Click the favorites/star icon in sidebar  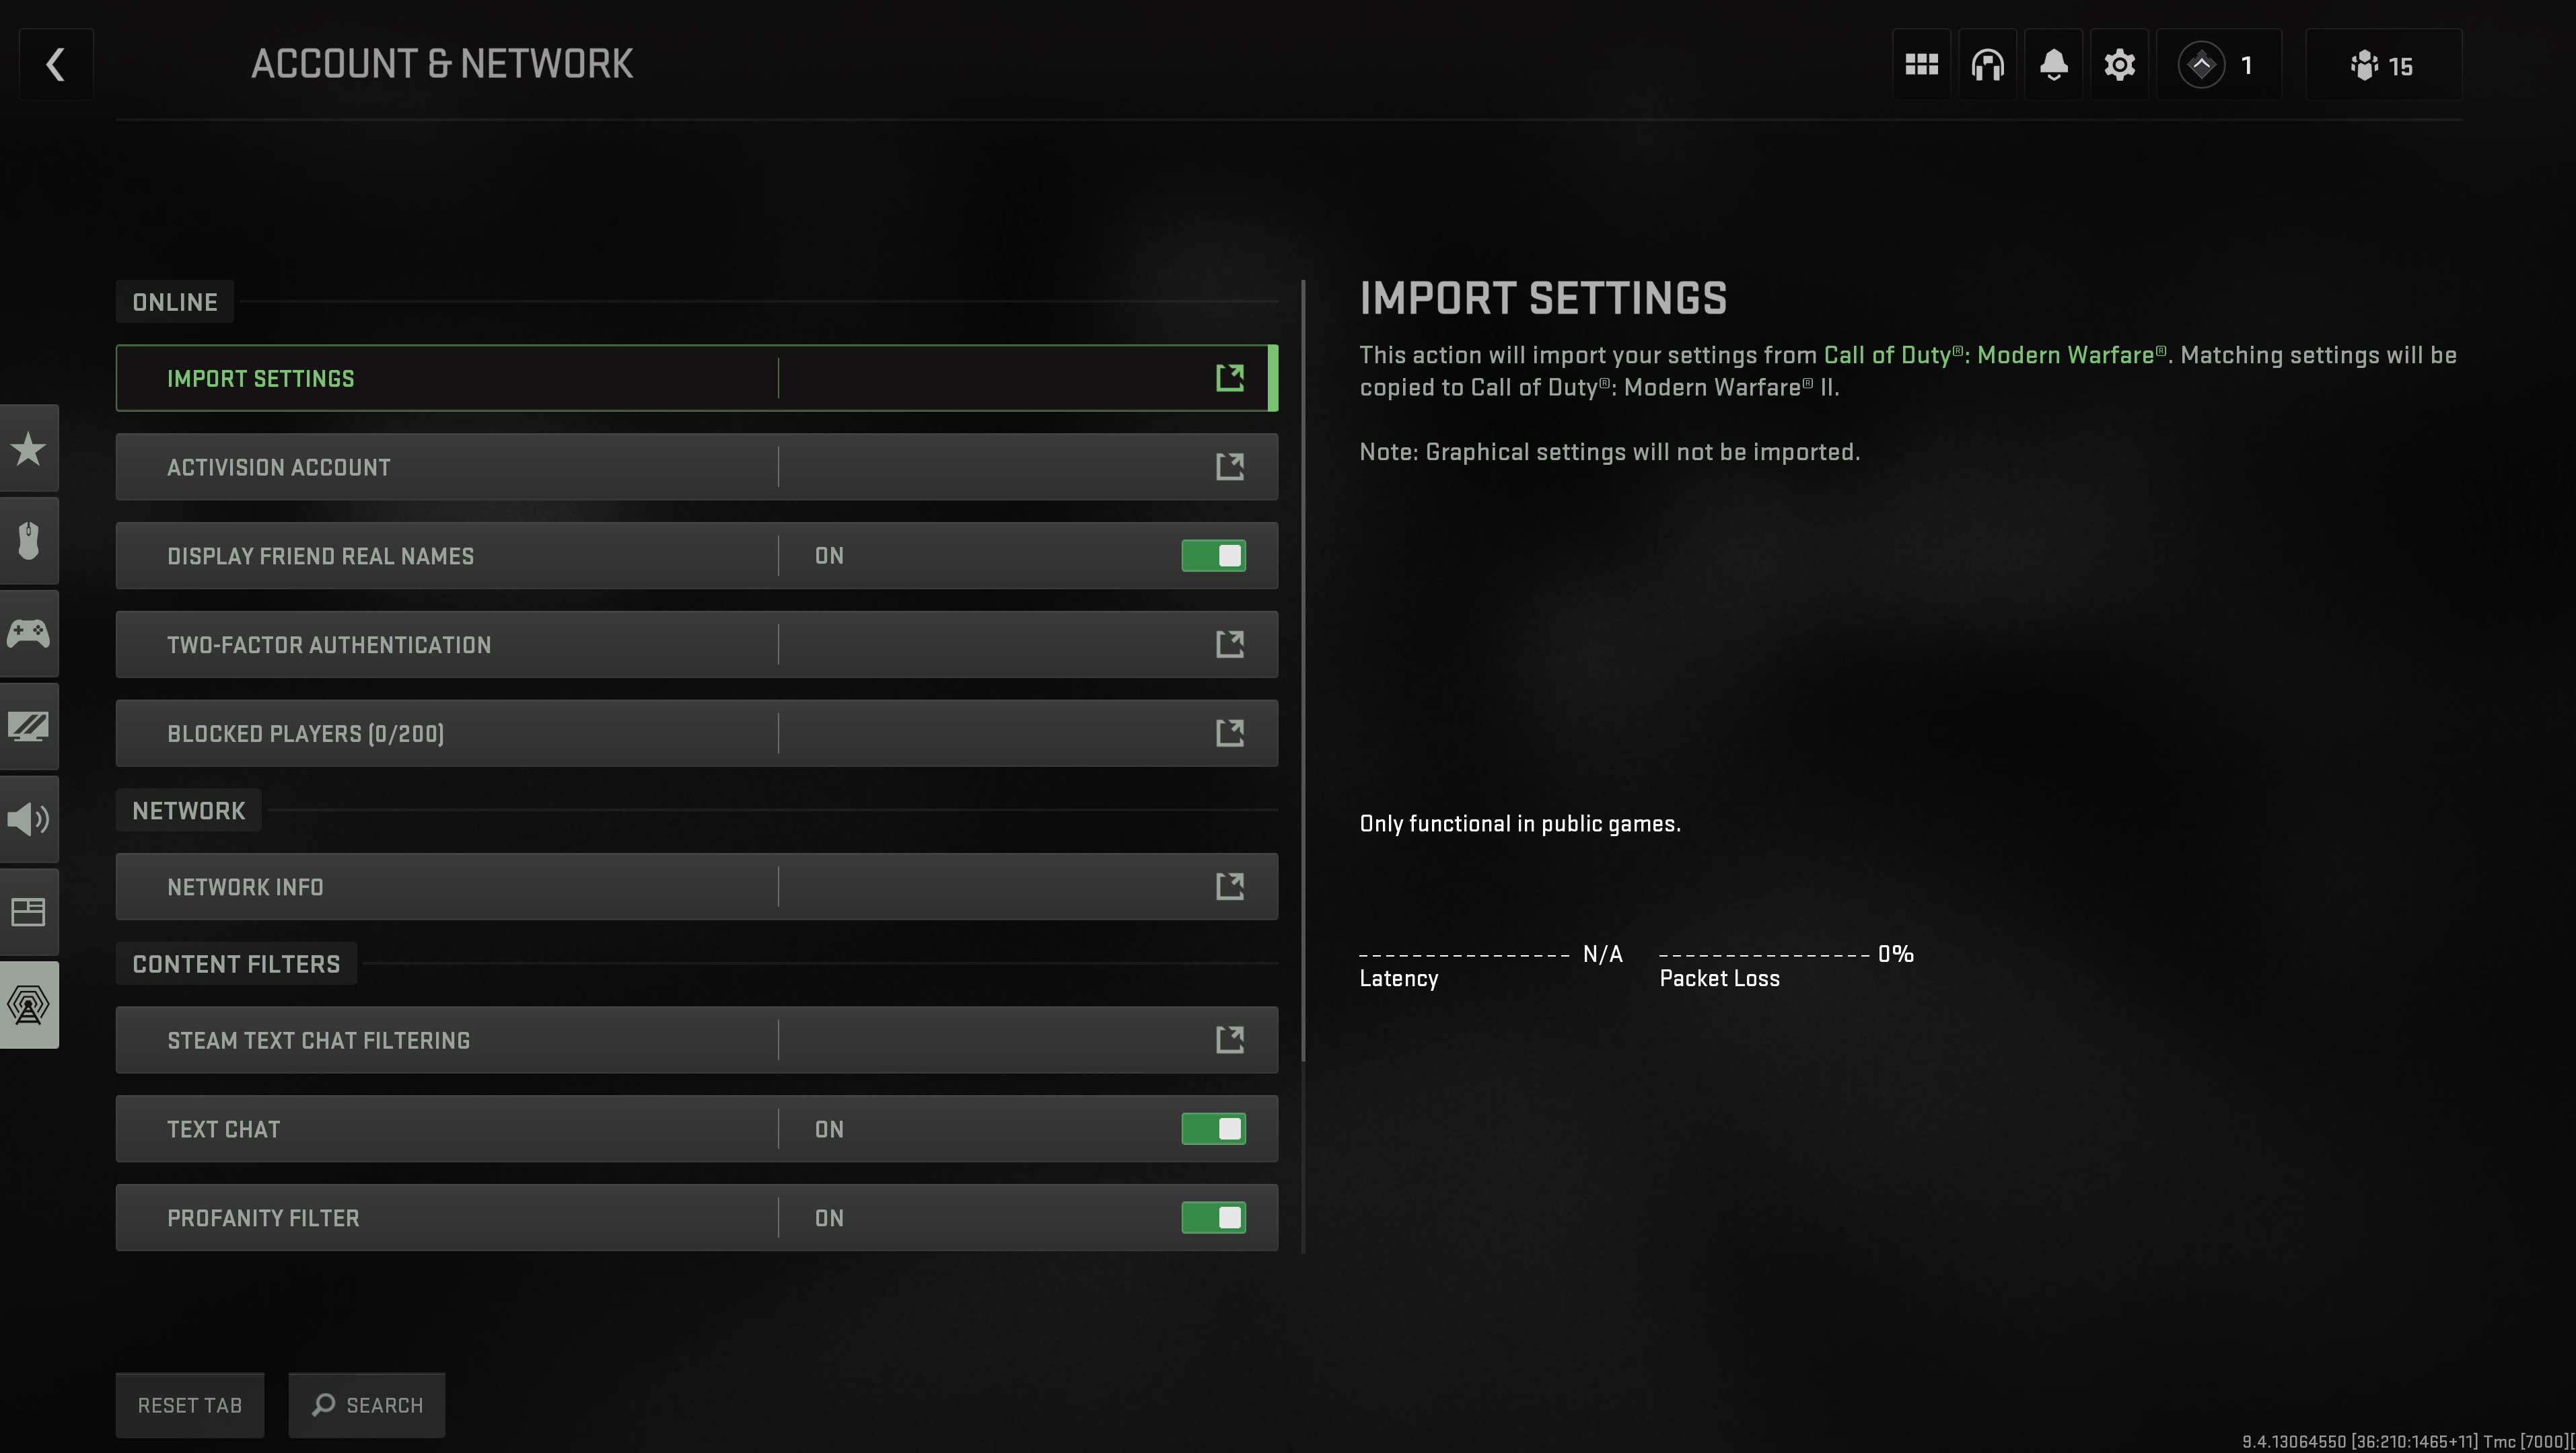[x=28, y=447]
